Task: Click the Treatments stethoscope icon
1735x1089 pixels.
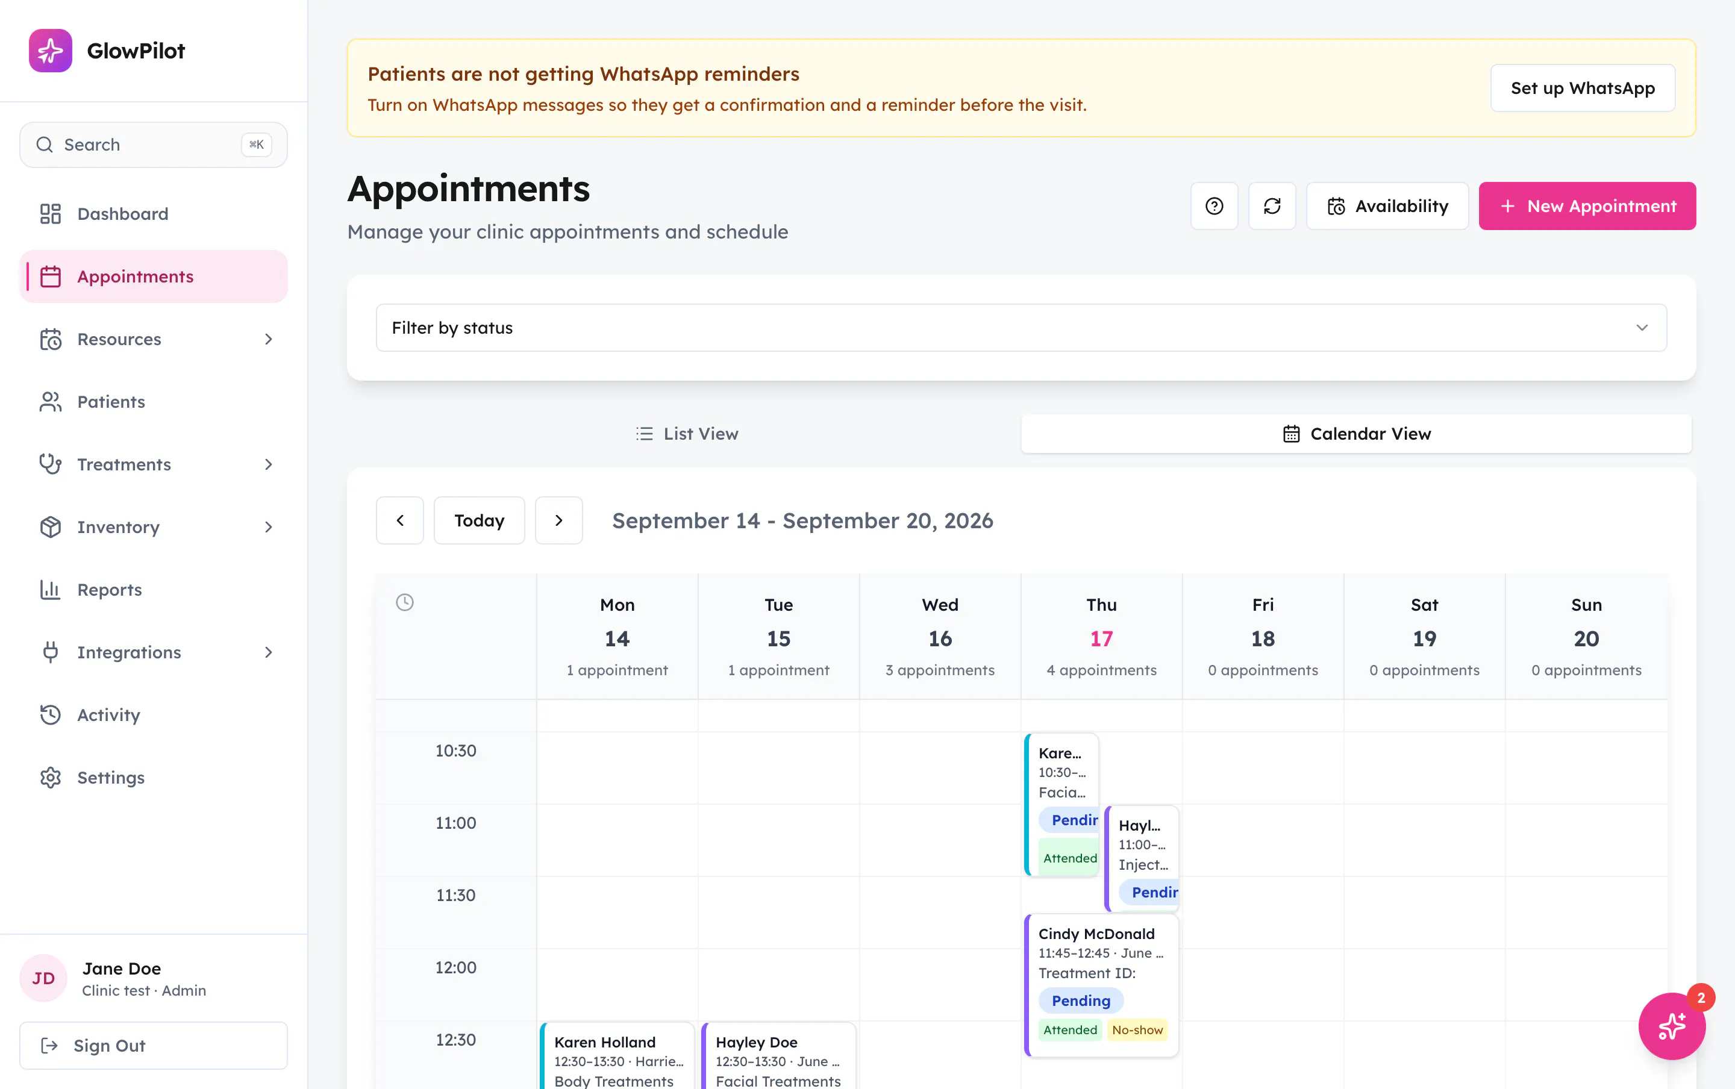Action: [x=51, y=464]
